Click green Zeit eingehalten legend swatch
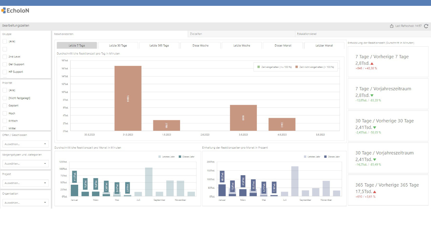 click(x=258, y=67)
